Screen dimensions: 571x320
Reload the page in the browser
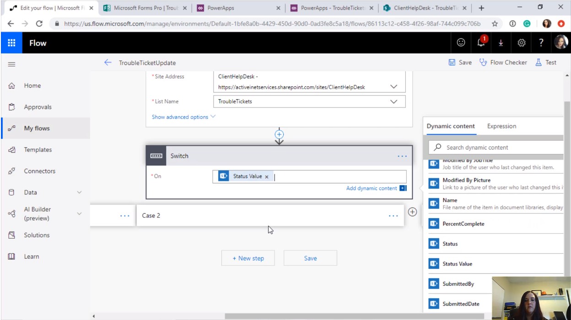point(39,24)
